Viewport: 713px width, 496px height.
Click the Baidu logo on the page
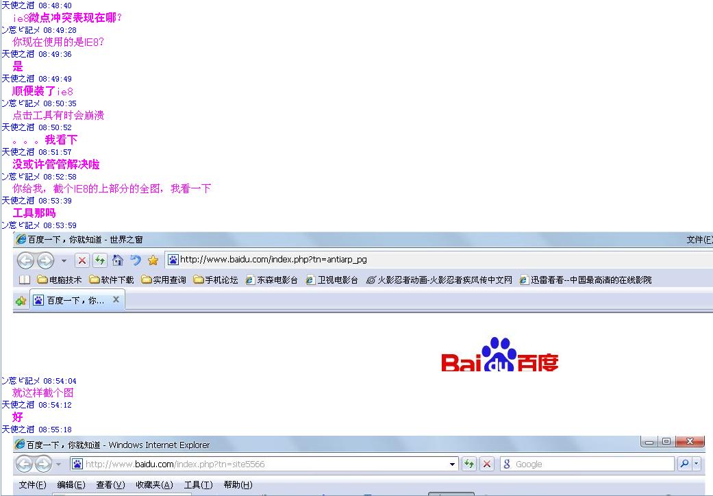coord(500,354)
